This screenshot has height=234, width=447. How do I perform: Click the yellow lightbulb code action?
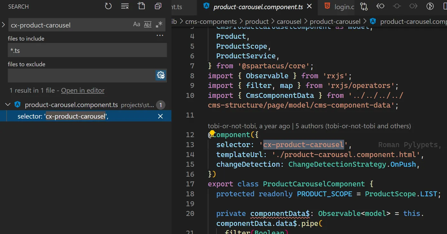pyautogui.click(x=212, y=132)
